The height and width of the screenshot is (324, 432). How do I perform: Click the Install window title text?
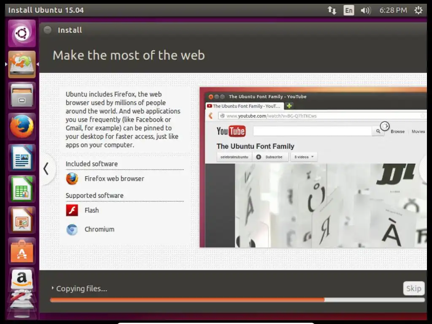(x=70, y=30)
